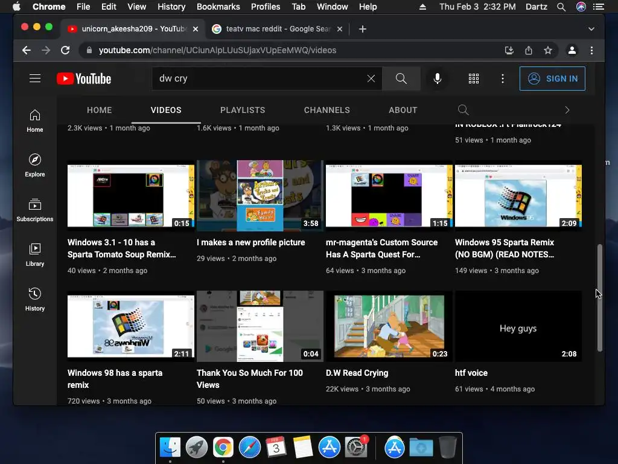Open the YouTube hamburger guide menu
Screen dimensions: 618x464
point(35,79)
